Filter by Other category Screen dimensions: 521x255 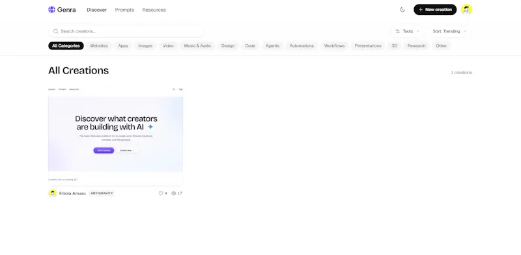point(442,46)
